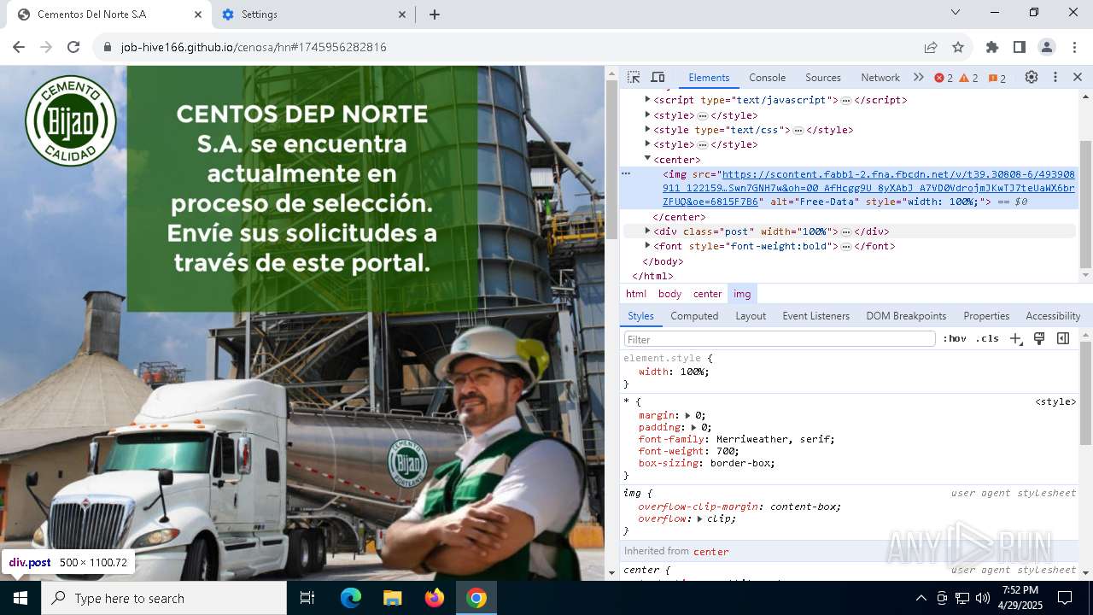Click the three-dot actions on img row
Screen dimensions: 1093x615
pos(626,173)
